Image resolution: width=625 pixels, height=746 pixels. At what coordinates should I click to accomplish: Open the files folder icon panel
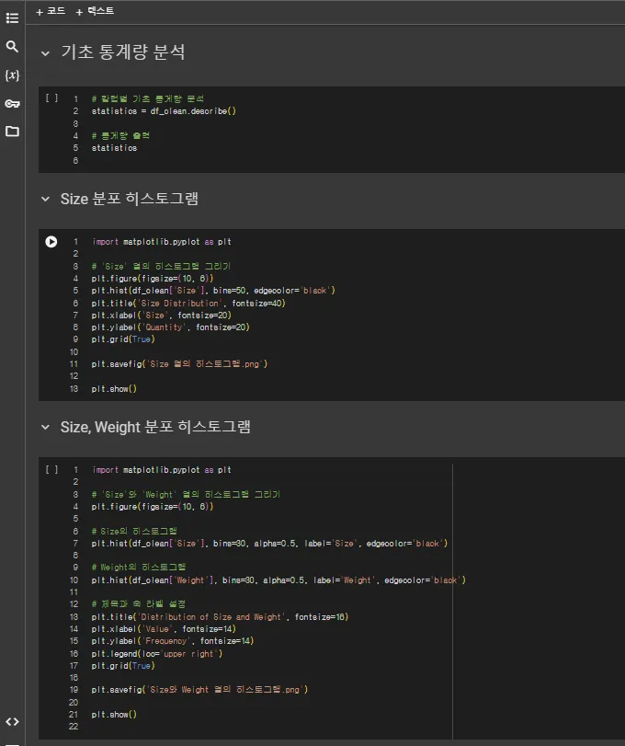(x=12, y=132)
